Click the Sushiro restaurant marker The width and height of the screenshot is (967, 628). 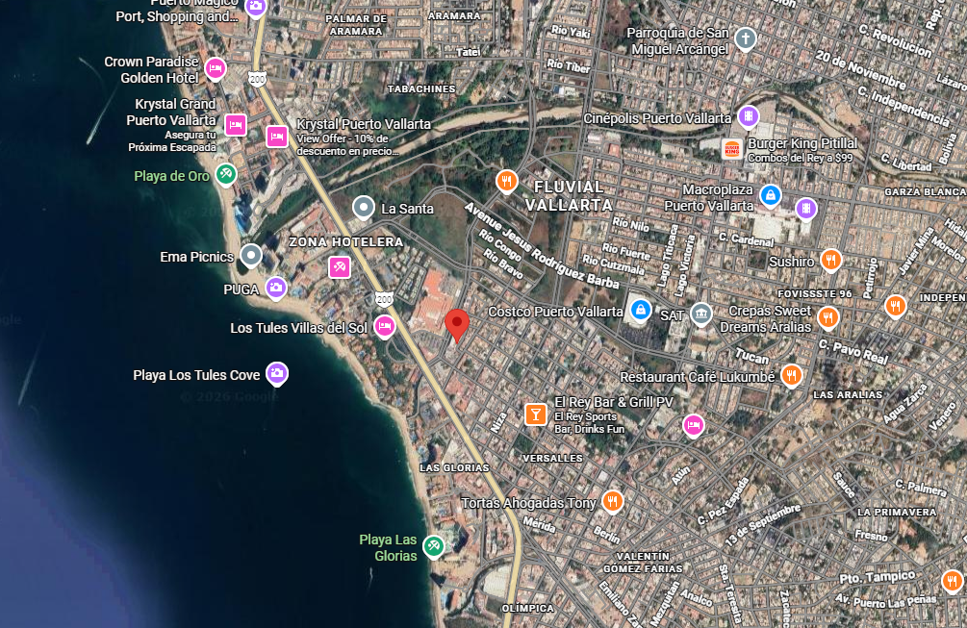coord(830,260)
